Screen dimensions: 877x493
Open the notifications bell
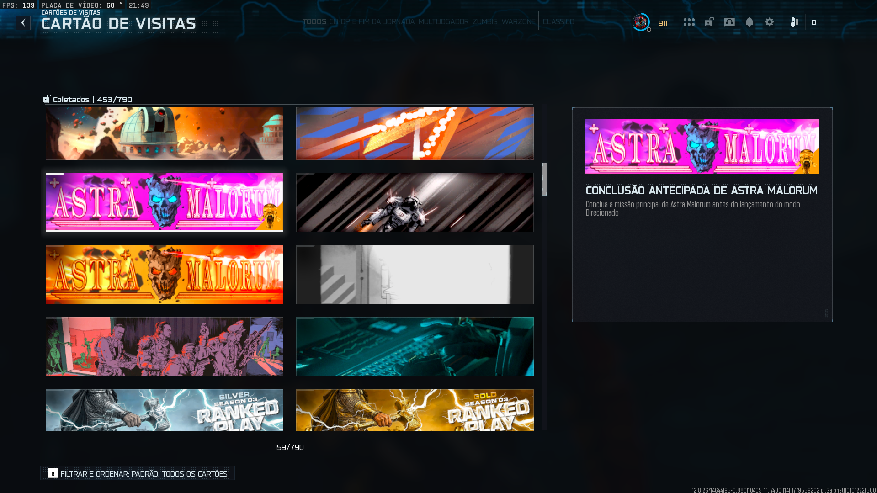pyautogui.click(x=749, y=22)
